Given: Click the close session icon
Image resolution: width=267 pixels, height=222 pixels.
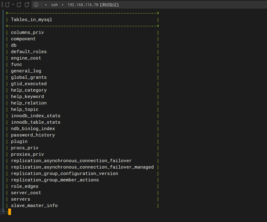Looking at the screenshot, I should [x=19, y=5].
